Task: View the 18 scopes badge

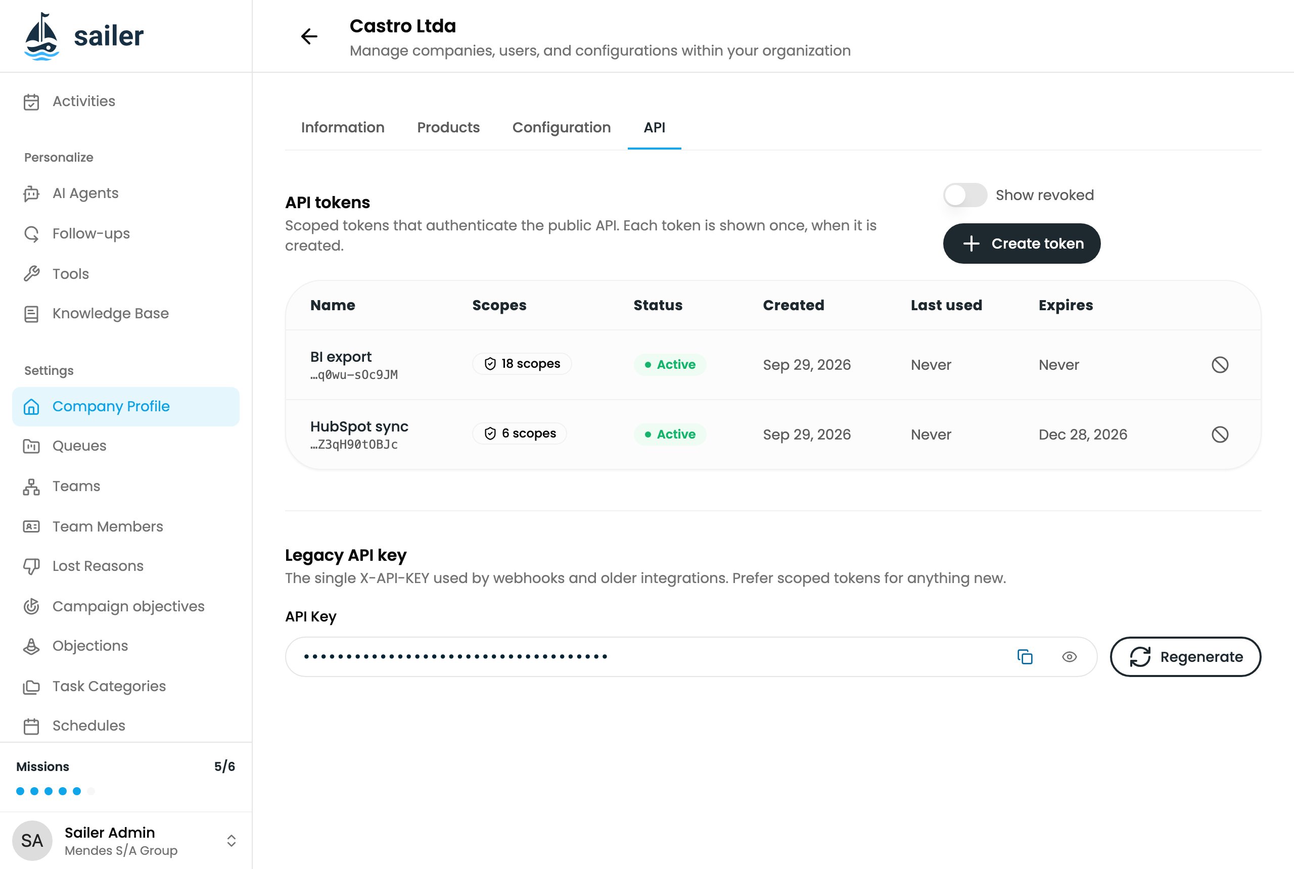Action: pyautogui.click(x=522, y=364)
